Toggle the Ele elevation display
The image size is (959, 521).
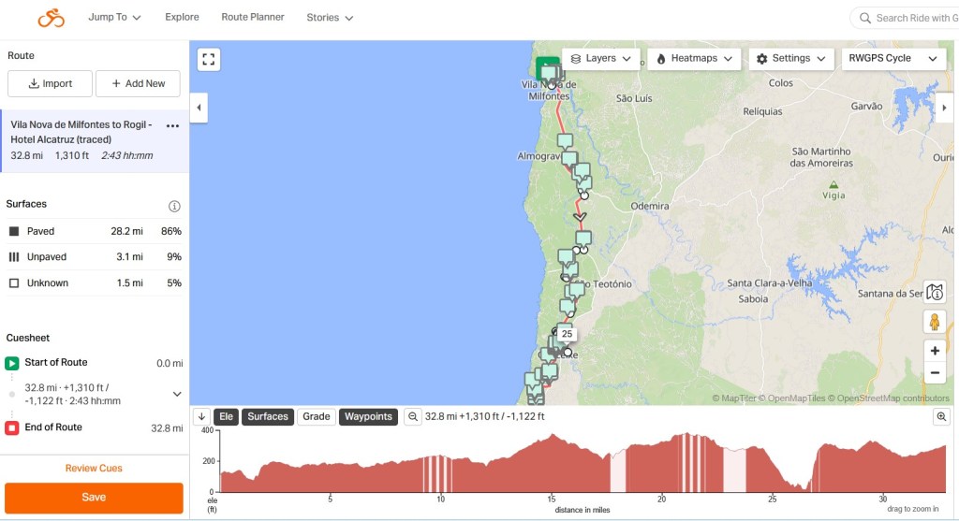click(227, 416)
